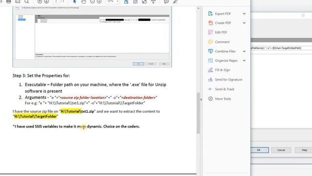Click the document vertical scrollbar thumb
This screenshot has height=176, width=312.
[198, 113]
